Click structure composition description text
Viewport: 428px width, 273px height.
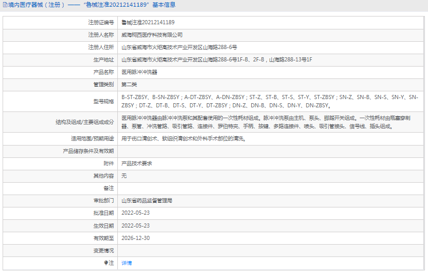point(266,122)
